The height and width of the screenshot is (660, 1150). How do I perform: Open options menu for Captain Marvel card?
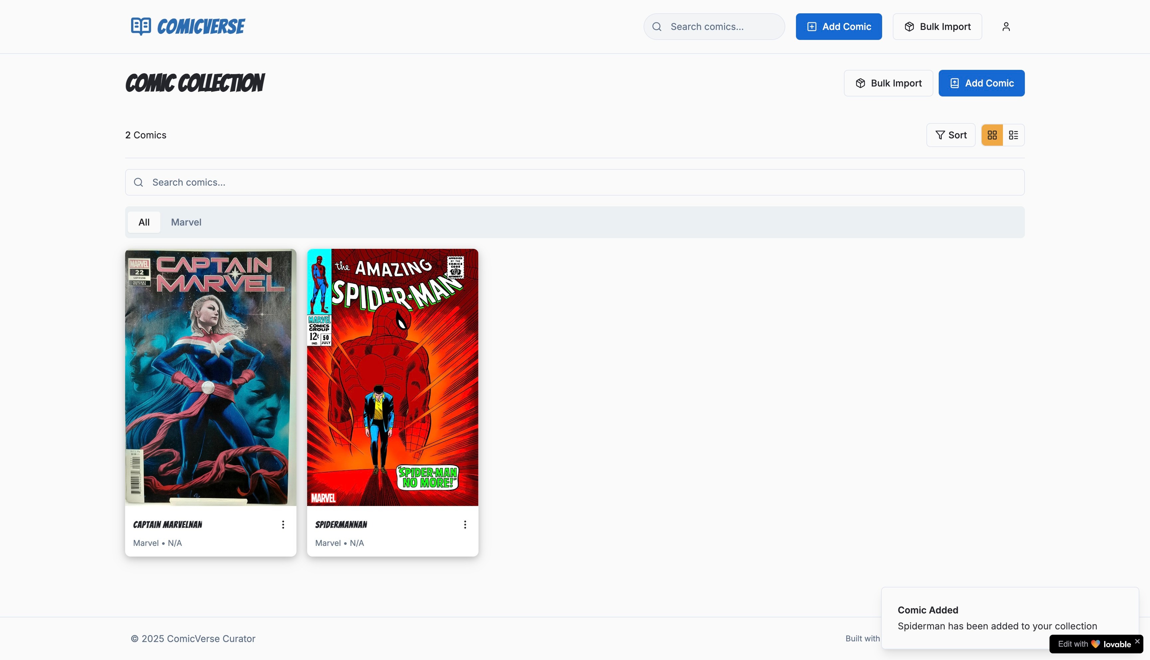tap(283, 525)
